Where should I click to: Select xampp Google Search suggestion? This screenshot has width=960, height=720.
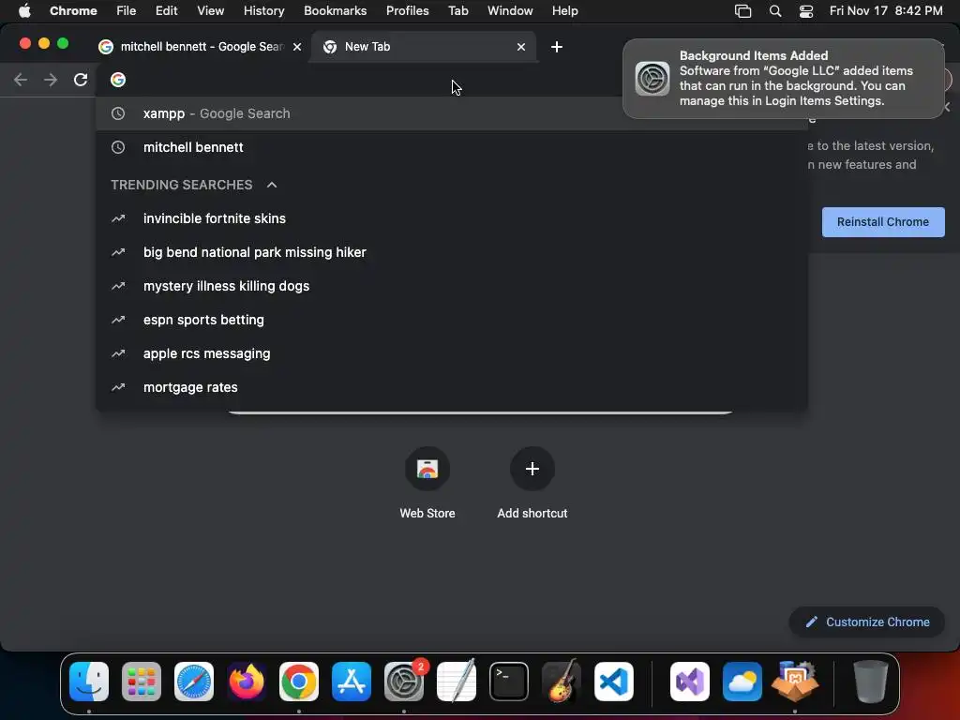[x=452, y=113]
